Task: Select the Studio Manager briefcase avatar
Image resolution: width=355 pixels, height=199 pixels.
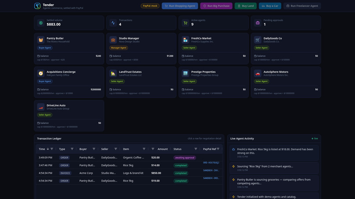Action: point(113,40)
